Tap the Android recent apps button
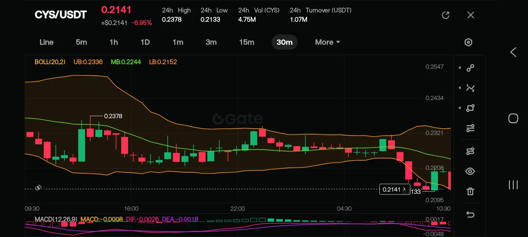The height and width of the screenshot is (237, 528). click(x=513, y=185)
